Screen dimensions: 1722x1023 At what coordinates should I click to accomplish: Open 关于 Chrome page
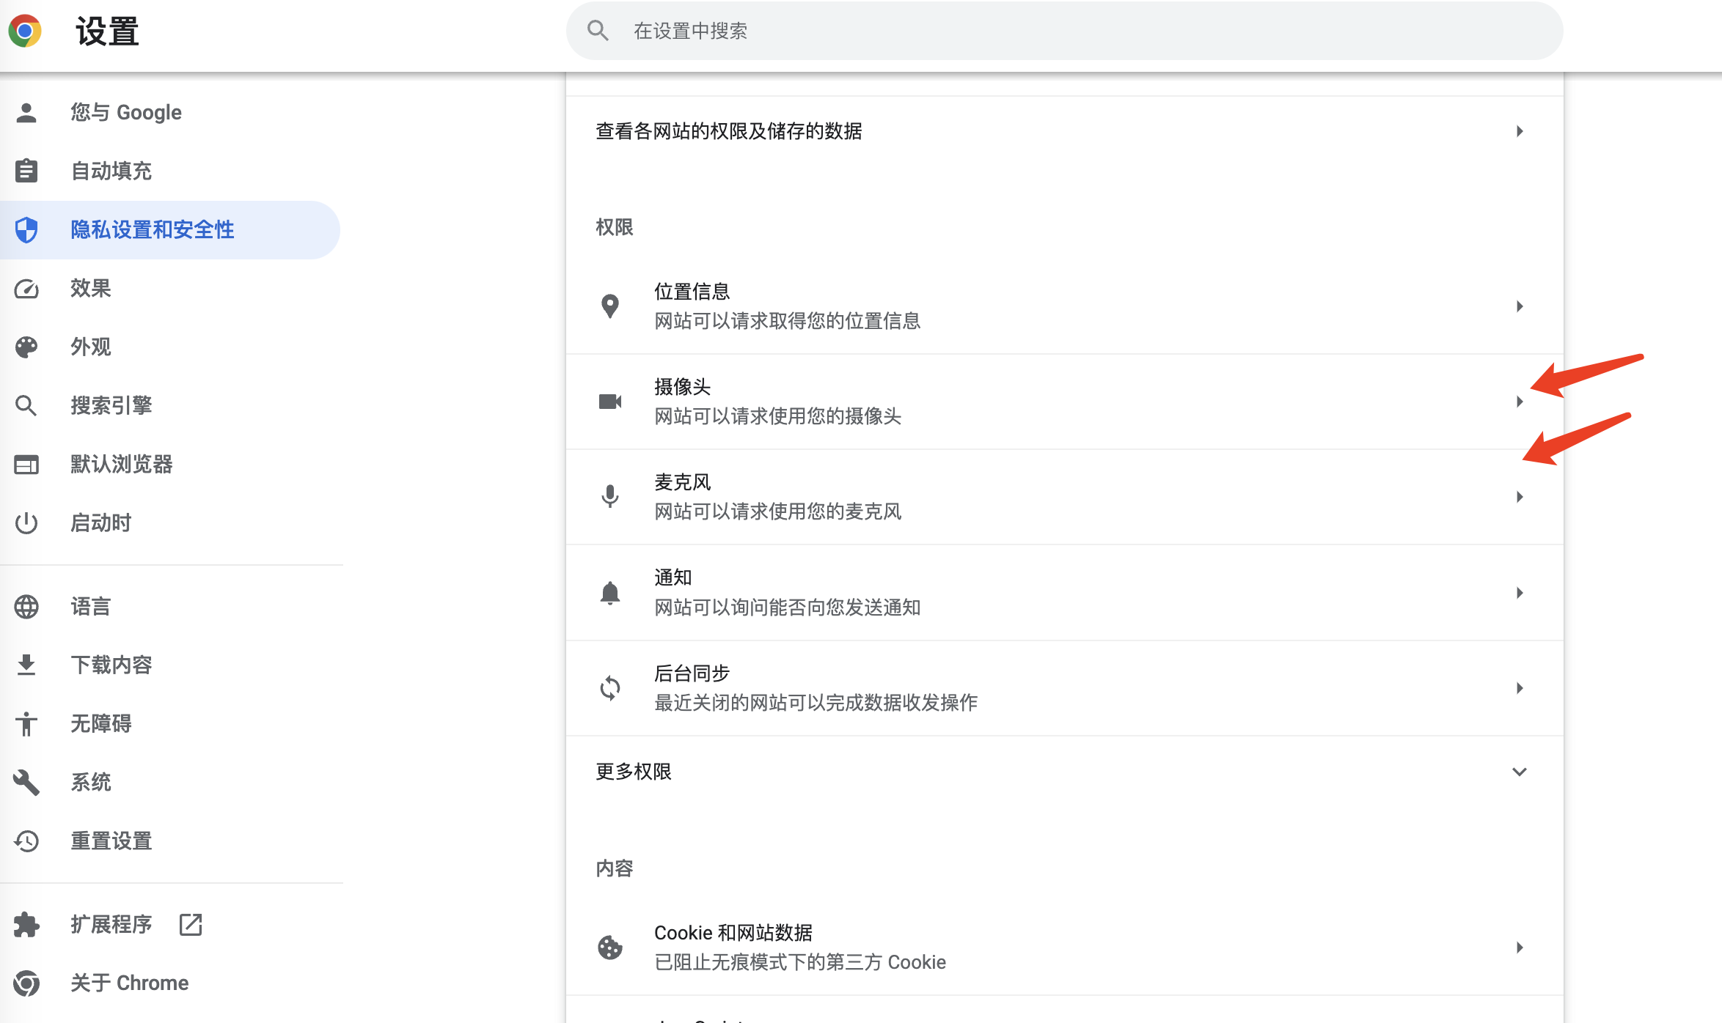129,983
